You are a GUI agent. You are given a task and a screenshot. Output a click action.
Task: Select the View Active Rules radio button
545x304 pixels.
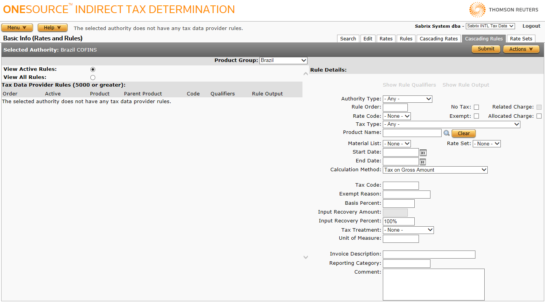(93, 70)
